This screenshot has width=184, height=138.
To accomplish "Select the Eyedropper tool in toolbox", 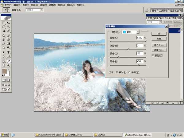I will (9, 61).
